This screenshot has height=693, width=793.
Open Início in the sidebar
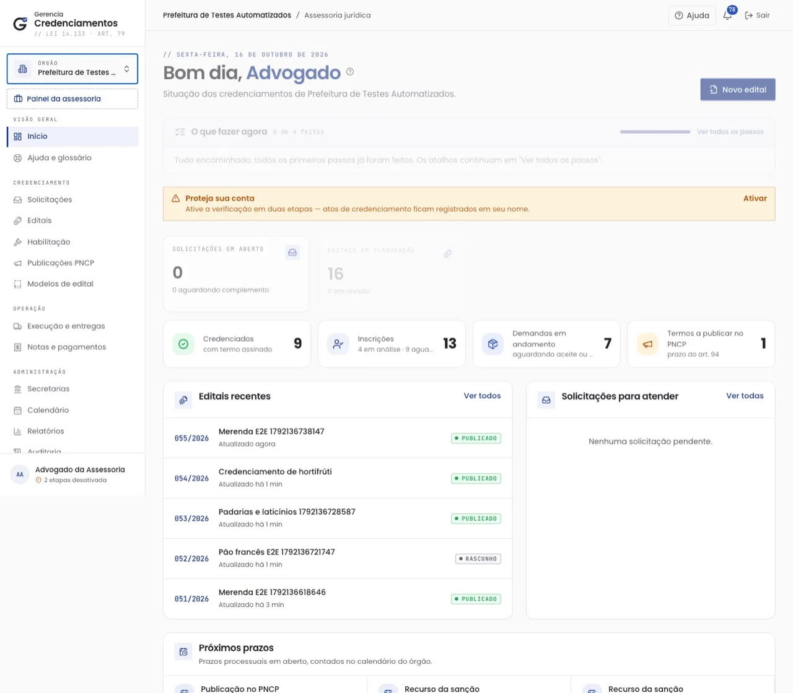(72, 136)
